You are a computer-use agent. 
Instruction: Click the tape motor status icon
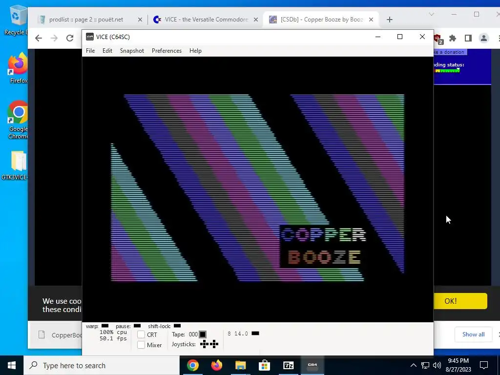pos(203,334)
